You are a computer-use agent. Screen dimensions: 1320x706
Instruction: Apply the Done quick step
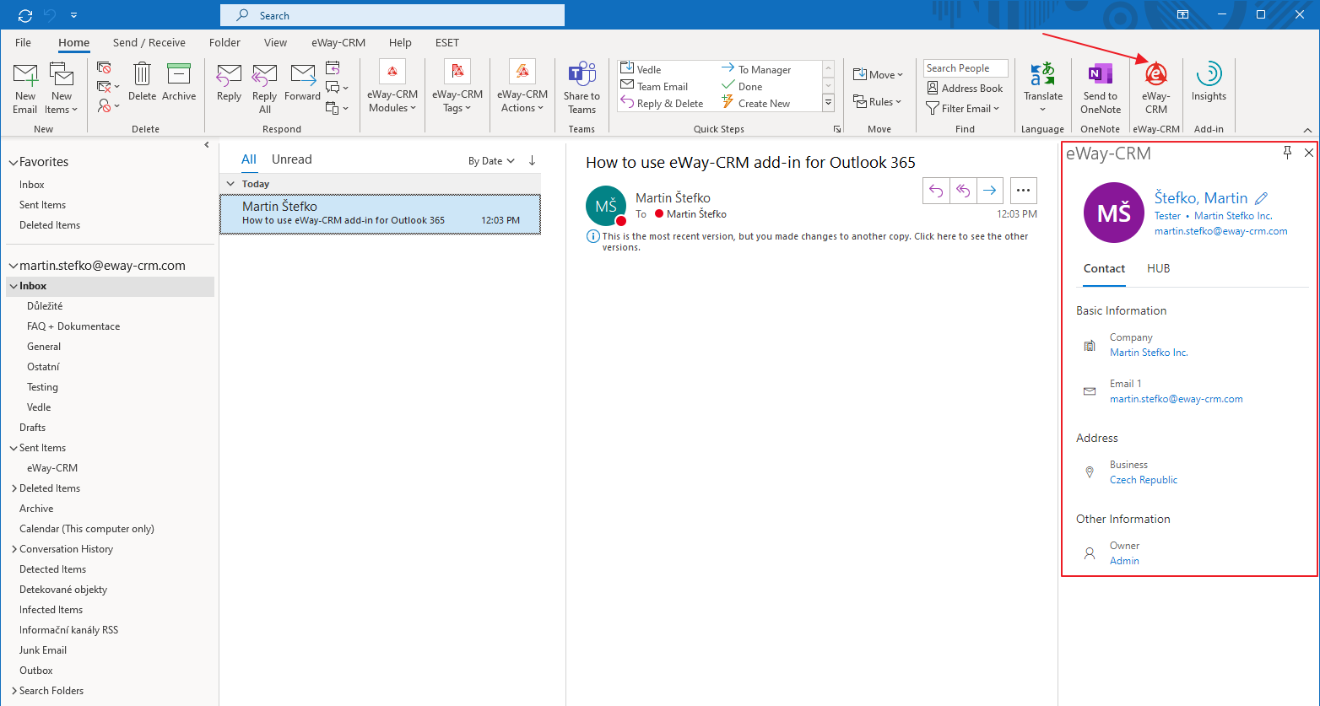pyautogui.click(x=742, y=86)
